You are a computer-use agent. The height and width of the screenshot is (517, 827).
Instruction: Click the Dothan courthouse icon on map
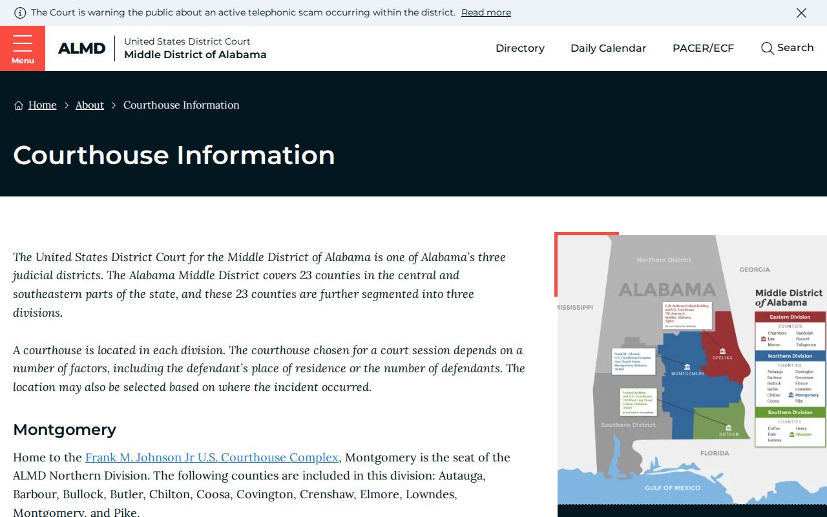click(729, 428)
